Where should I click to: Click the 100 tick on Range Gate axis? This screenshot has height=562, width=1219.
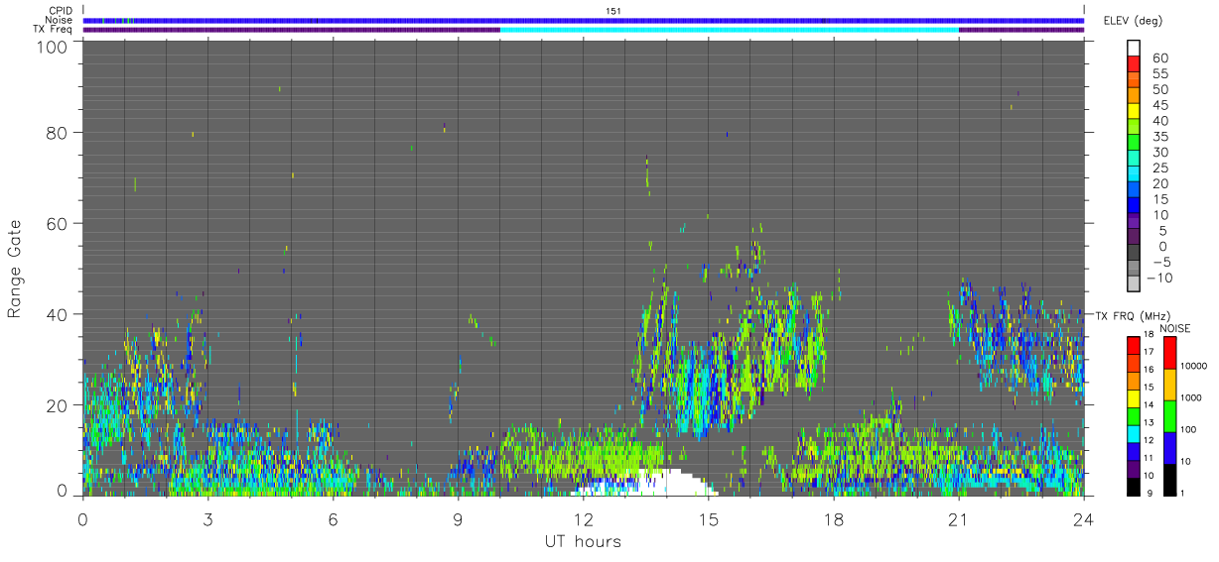pos(51,47)
